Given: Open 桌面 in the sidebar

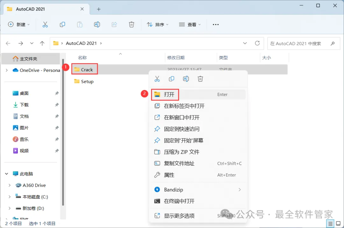Looking at the screenshot, I should click(x=24, y=93).
